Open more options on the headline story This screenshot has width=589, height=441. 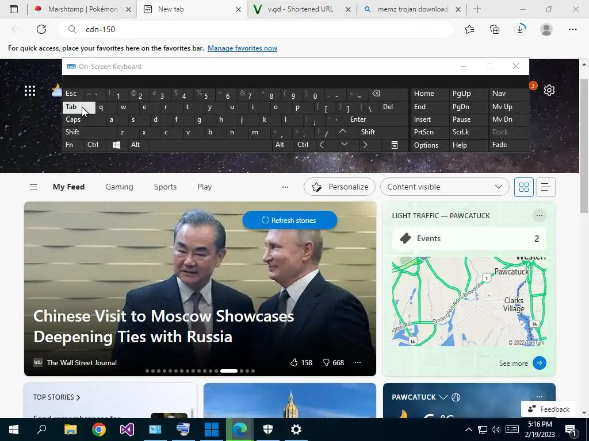(x=358, y=363)
